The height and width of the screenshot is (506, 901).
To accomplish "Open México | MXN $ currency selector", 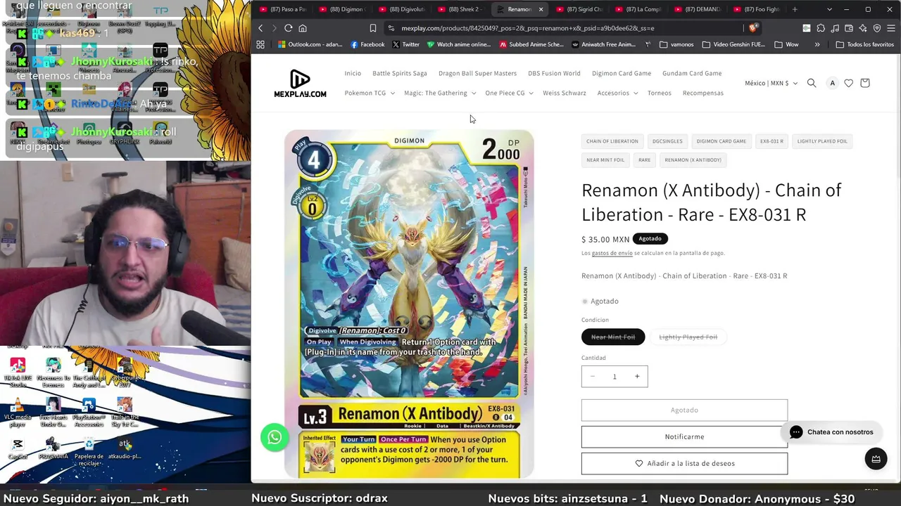I will 771,83.
